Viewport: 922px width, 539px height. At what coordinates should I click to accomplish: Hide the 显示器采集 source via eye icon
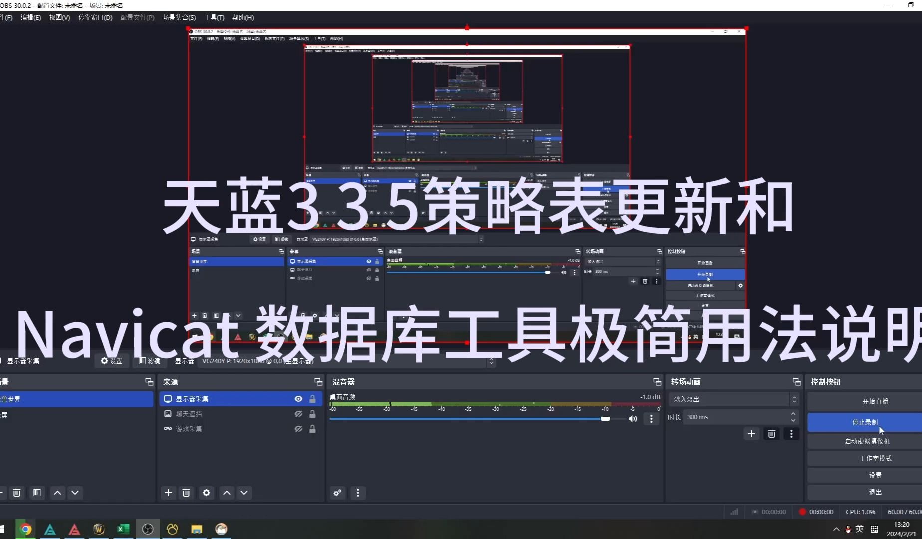(298, 399)
